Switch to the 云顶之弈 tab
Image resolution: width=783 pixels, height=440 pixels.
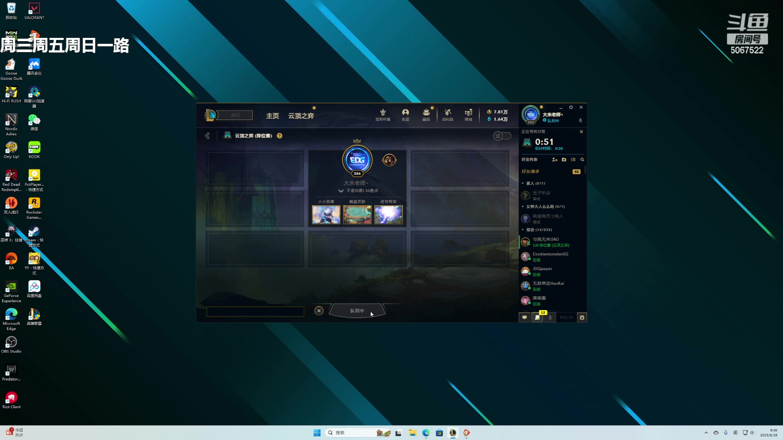[x=301, y=116]
